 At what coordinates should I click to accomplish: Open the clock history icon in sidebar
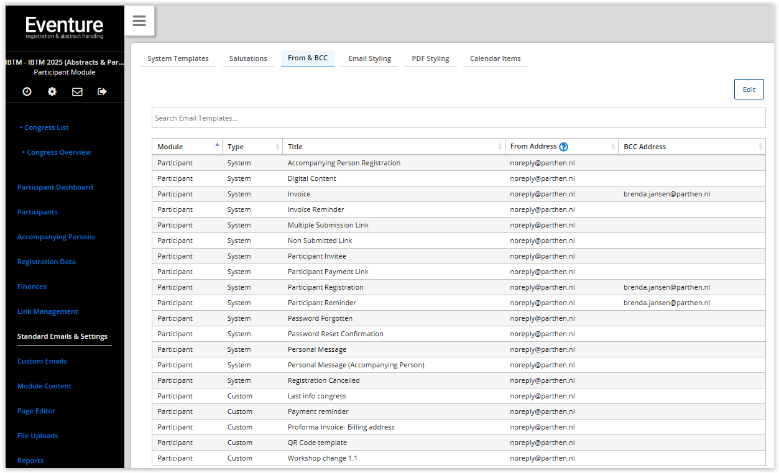point(27,91)
